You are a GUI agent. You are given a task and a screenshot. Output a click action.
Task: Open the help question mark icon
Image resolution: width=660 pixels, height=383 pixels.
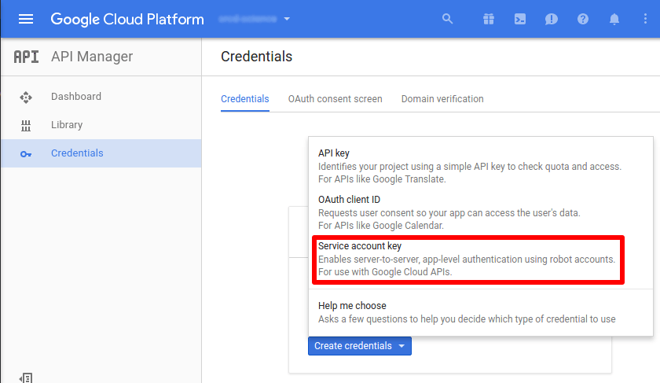point(582,19)
